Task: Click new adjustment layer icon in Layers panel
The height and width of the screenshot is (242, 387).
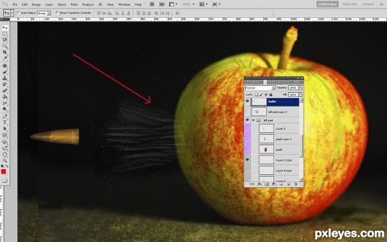Action: click(273, 184)
